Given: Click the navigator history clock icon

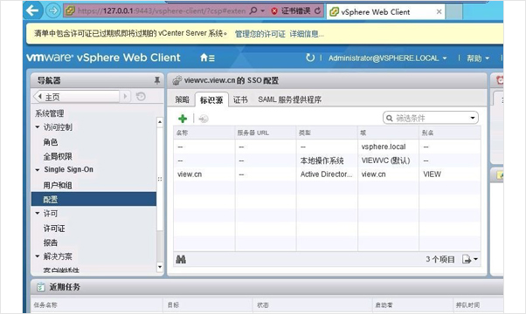Looking at the screenshot, I should tap(141, 97).
